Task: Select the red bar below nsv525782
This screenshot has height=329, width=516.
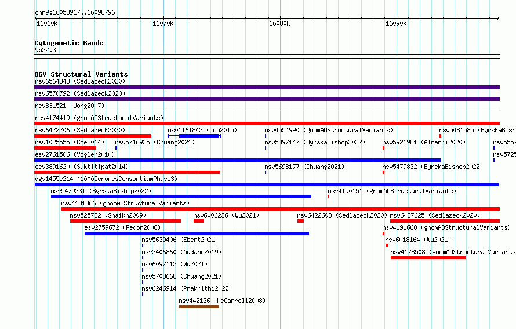Action: [x=125, y=221]
